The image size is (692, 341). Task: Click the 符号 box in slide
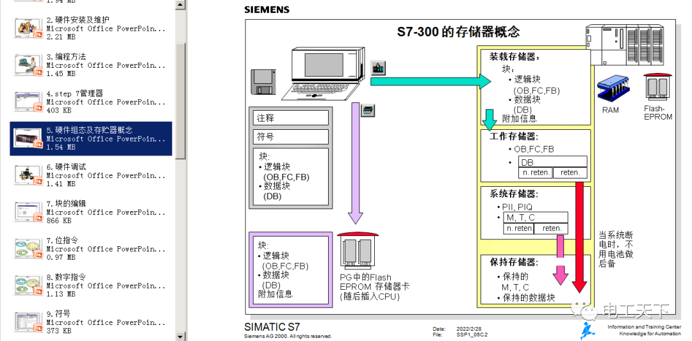coord(291,137)
